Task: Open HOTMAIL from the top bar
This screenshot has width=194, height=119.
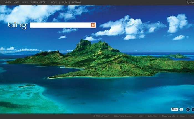Action: pyautogui.click(x=76, y=2)
